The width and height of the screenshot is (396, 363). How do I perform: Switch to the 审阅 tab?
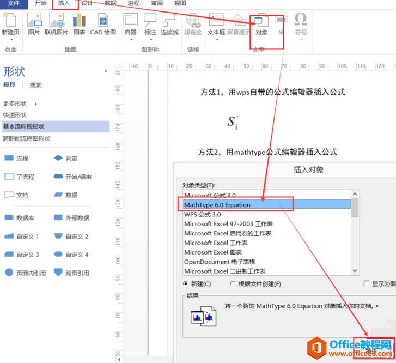tap(157, 3)
